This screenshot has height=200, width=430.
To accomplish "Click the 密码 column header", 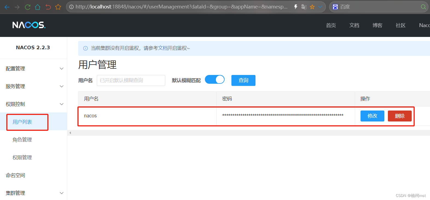I will click(286, 99).
